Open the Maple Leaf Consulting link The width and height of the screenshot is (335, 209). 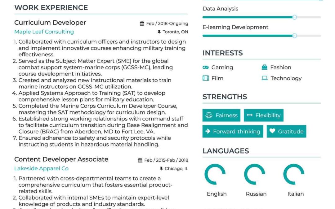44,32
